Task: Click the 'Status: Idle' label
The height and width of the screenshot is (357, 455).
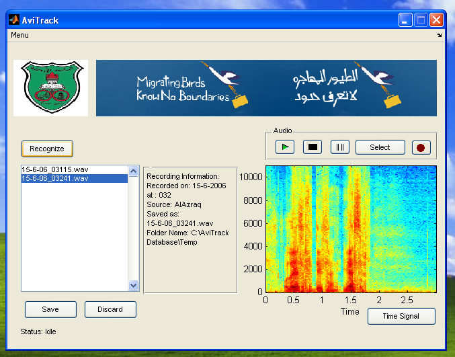Action: (x=38, y=331)
